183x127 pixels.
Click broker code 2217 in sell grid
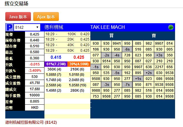click(159, 67)
